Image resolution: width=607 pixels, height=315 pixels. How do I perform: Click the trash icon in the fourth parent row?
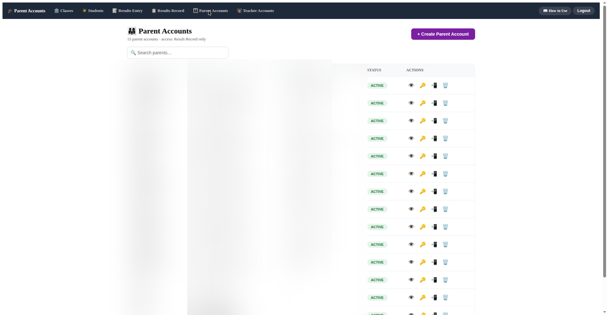(445, 139)
